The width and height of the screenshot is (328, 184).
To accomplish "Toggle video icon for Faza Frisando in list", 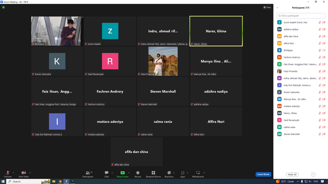I will click(x=324, y=72).
